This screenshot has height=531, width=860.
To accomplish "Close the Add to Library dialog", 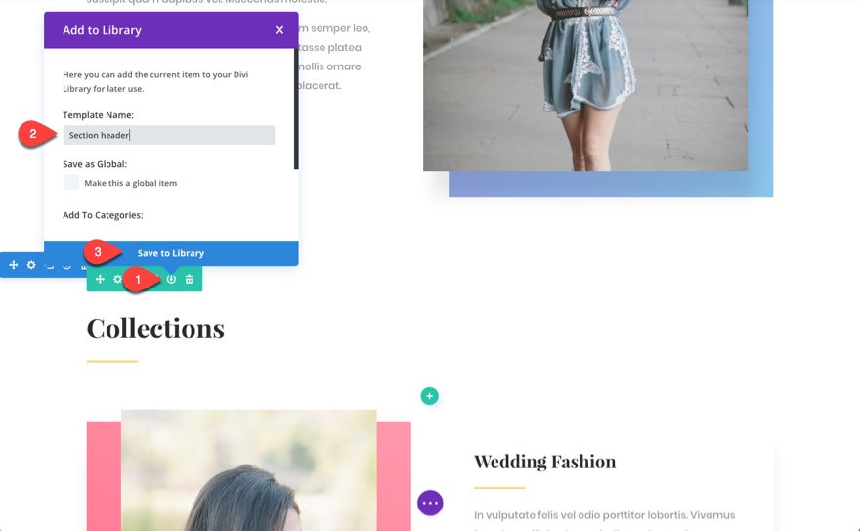I will point(279,30).
